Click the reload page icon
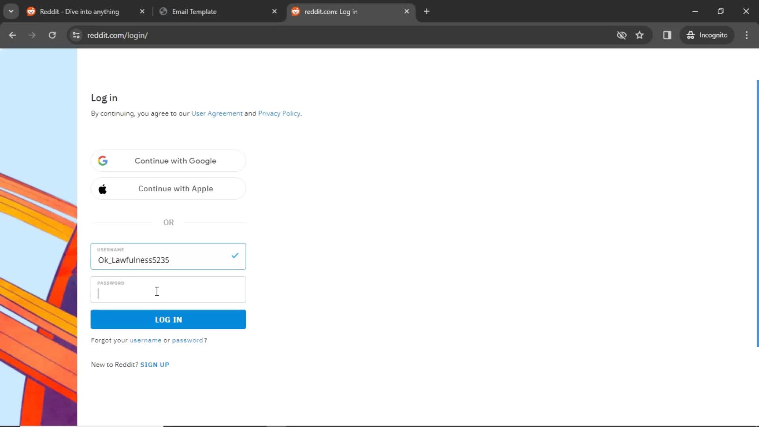 [x=52, y=35]
